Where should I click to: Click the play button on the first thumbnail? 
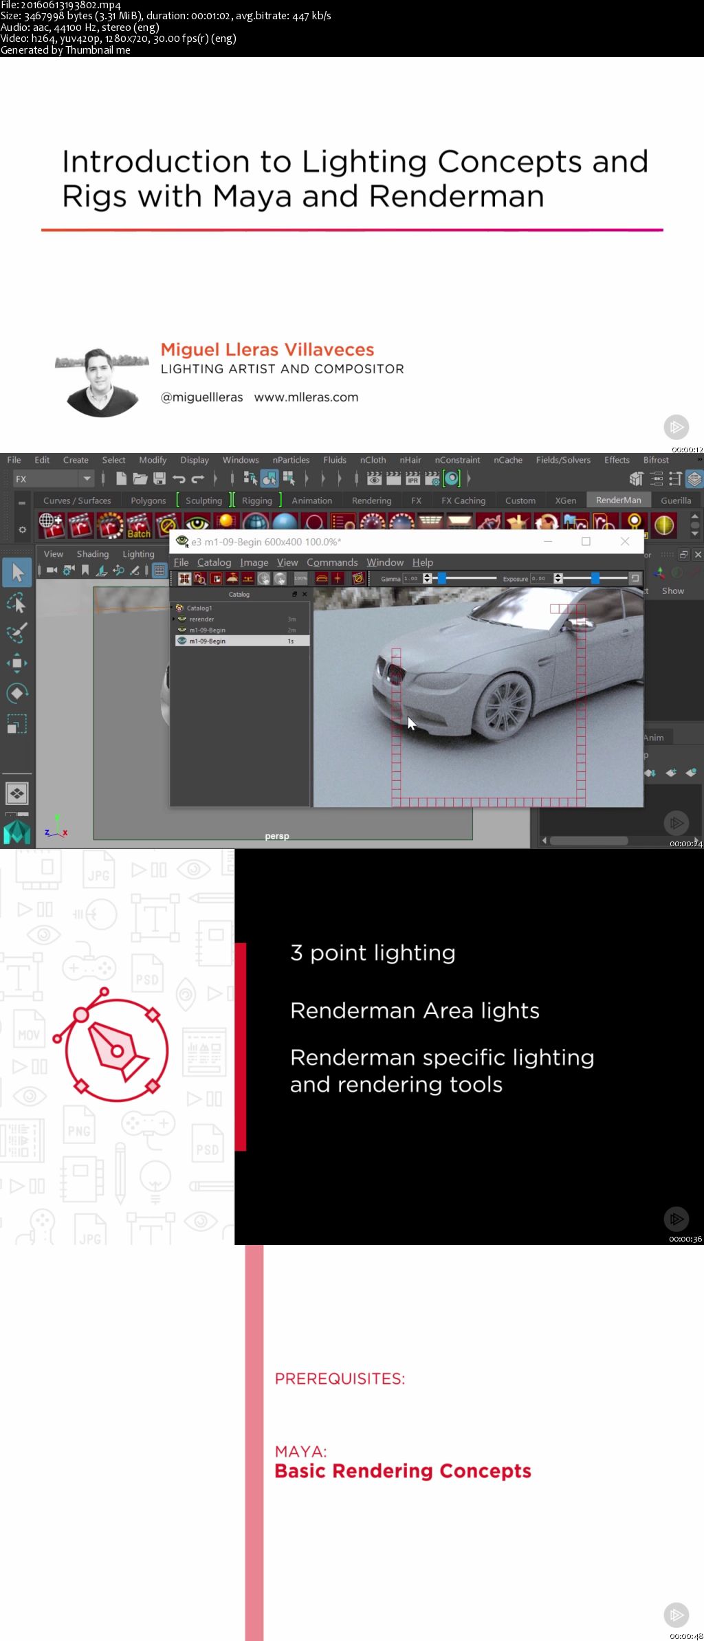point(676,427)
